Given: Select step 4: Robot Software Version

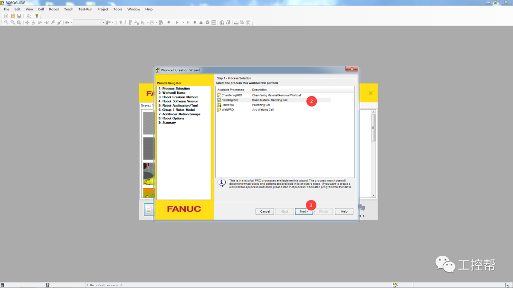Looking at the screenshot, I should (x=178, y=101).
